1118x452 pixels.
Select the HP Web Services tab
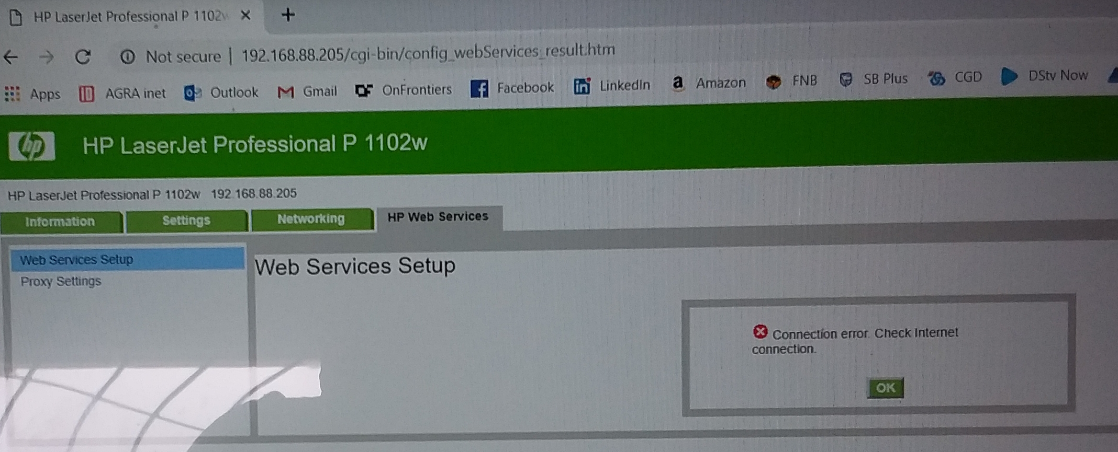coord(439,217)
